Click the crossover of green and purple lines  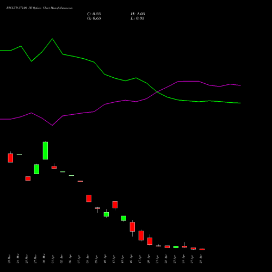tap(157, 92)
